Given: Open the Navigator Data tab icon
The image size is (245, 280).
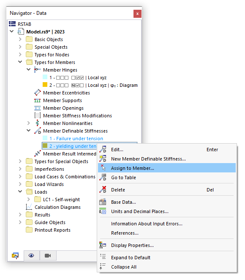Looking at the screenshot, I should pos(15,255).
